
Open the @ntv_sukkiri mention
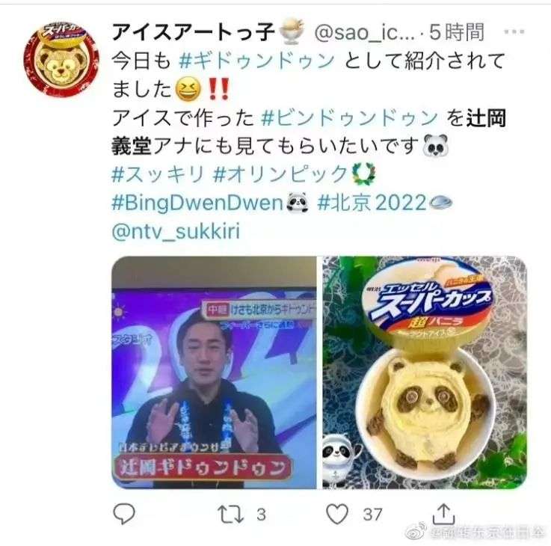[x=176, y=232]
